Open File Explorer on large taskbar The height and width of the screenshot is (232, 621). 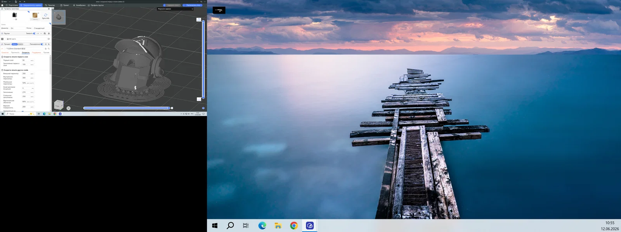coord(278,225)
